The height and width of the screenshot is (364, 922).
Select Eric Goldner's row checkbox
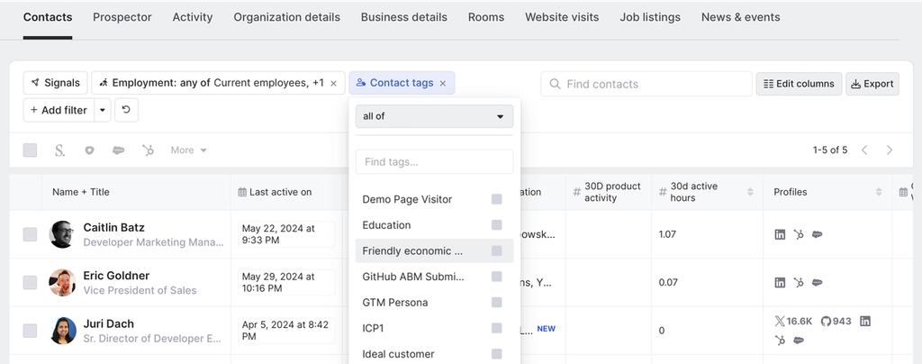pyautogui.click(x=31, y=282)
